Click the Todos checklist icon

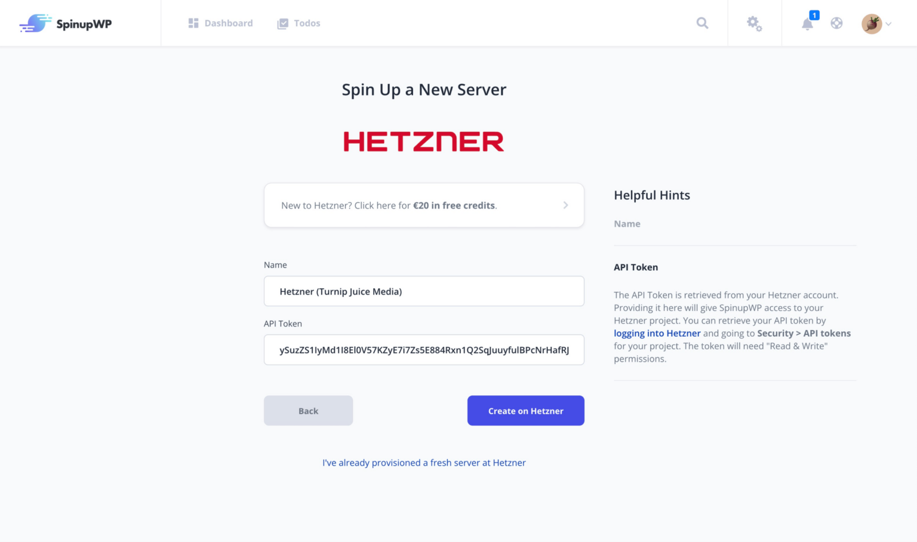(282, 23)
